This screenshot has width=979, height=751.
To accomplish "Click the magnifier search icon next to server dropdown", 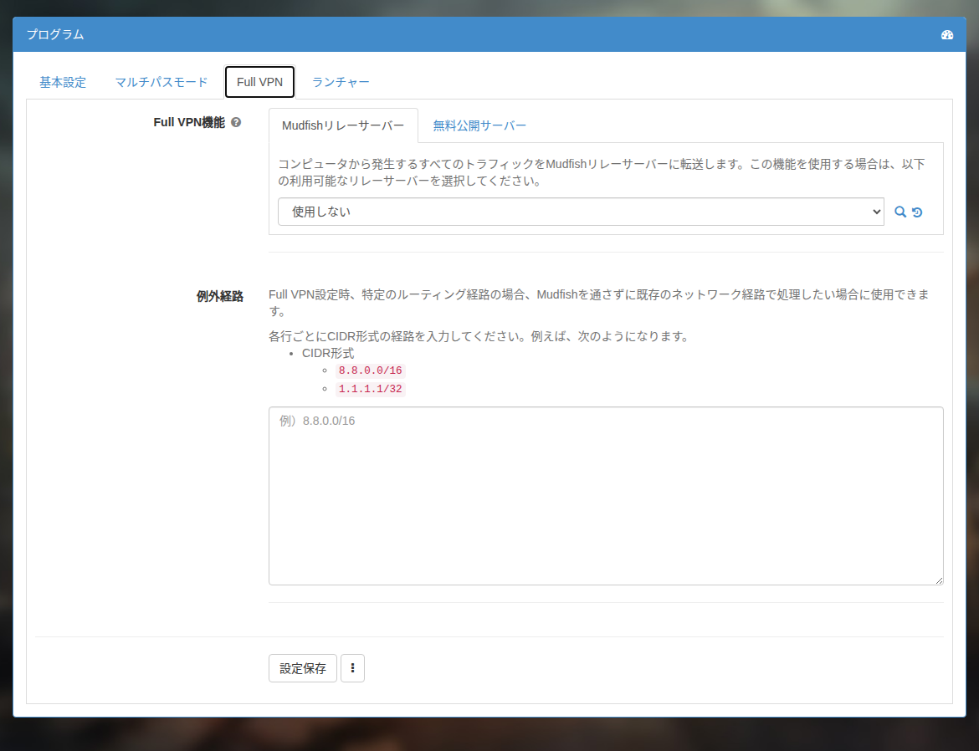I will pos(900,212).
